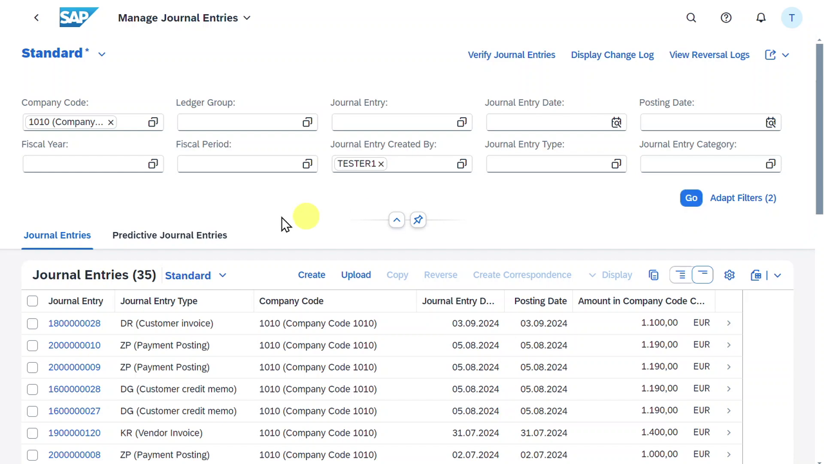Screen dimensions: 824x464
Task: Click Display Change Log
Action: pos(612,55)
